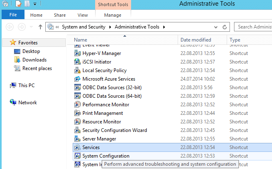Open the Hyper-V Manager shortcut icon
Image resolution: width=272 pixels, height=169 pixels.
coord(77,53)
